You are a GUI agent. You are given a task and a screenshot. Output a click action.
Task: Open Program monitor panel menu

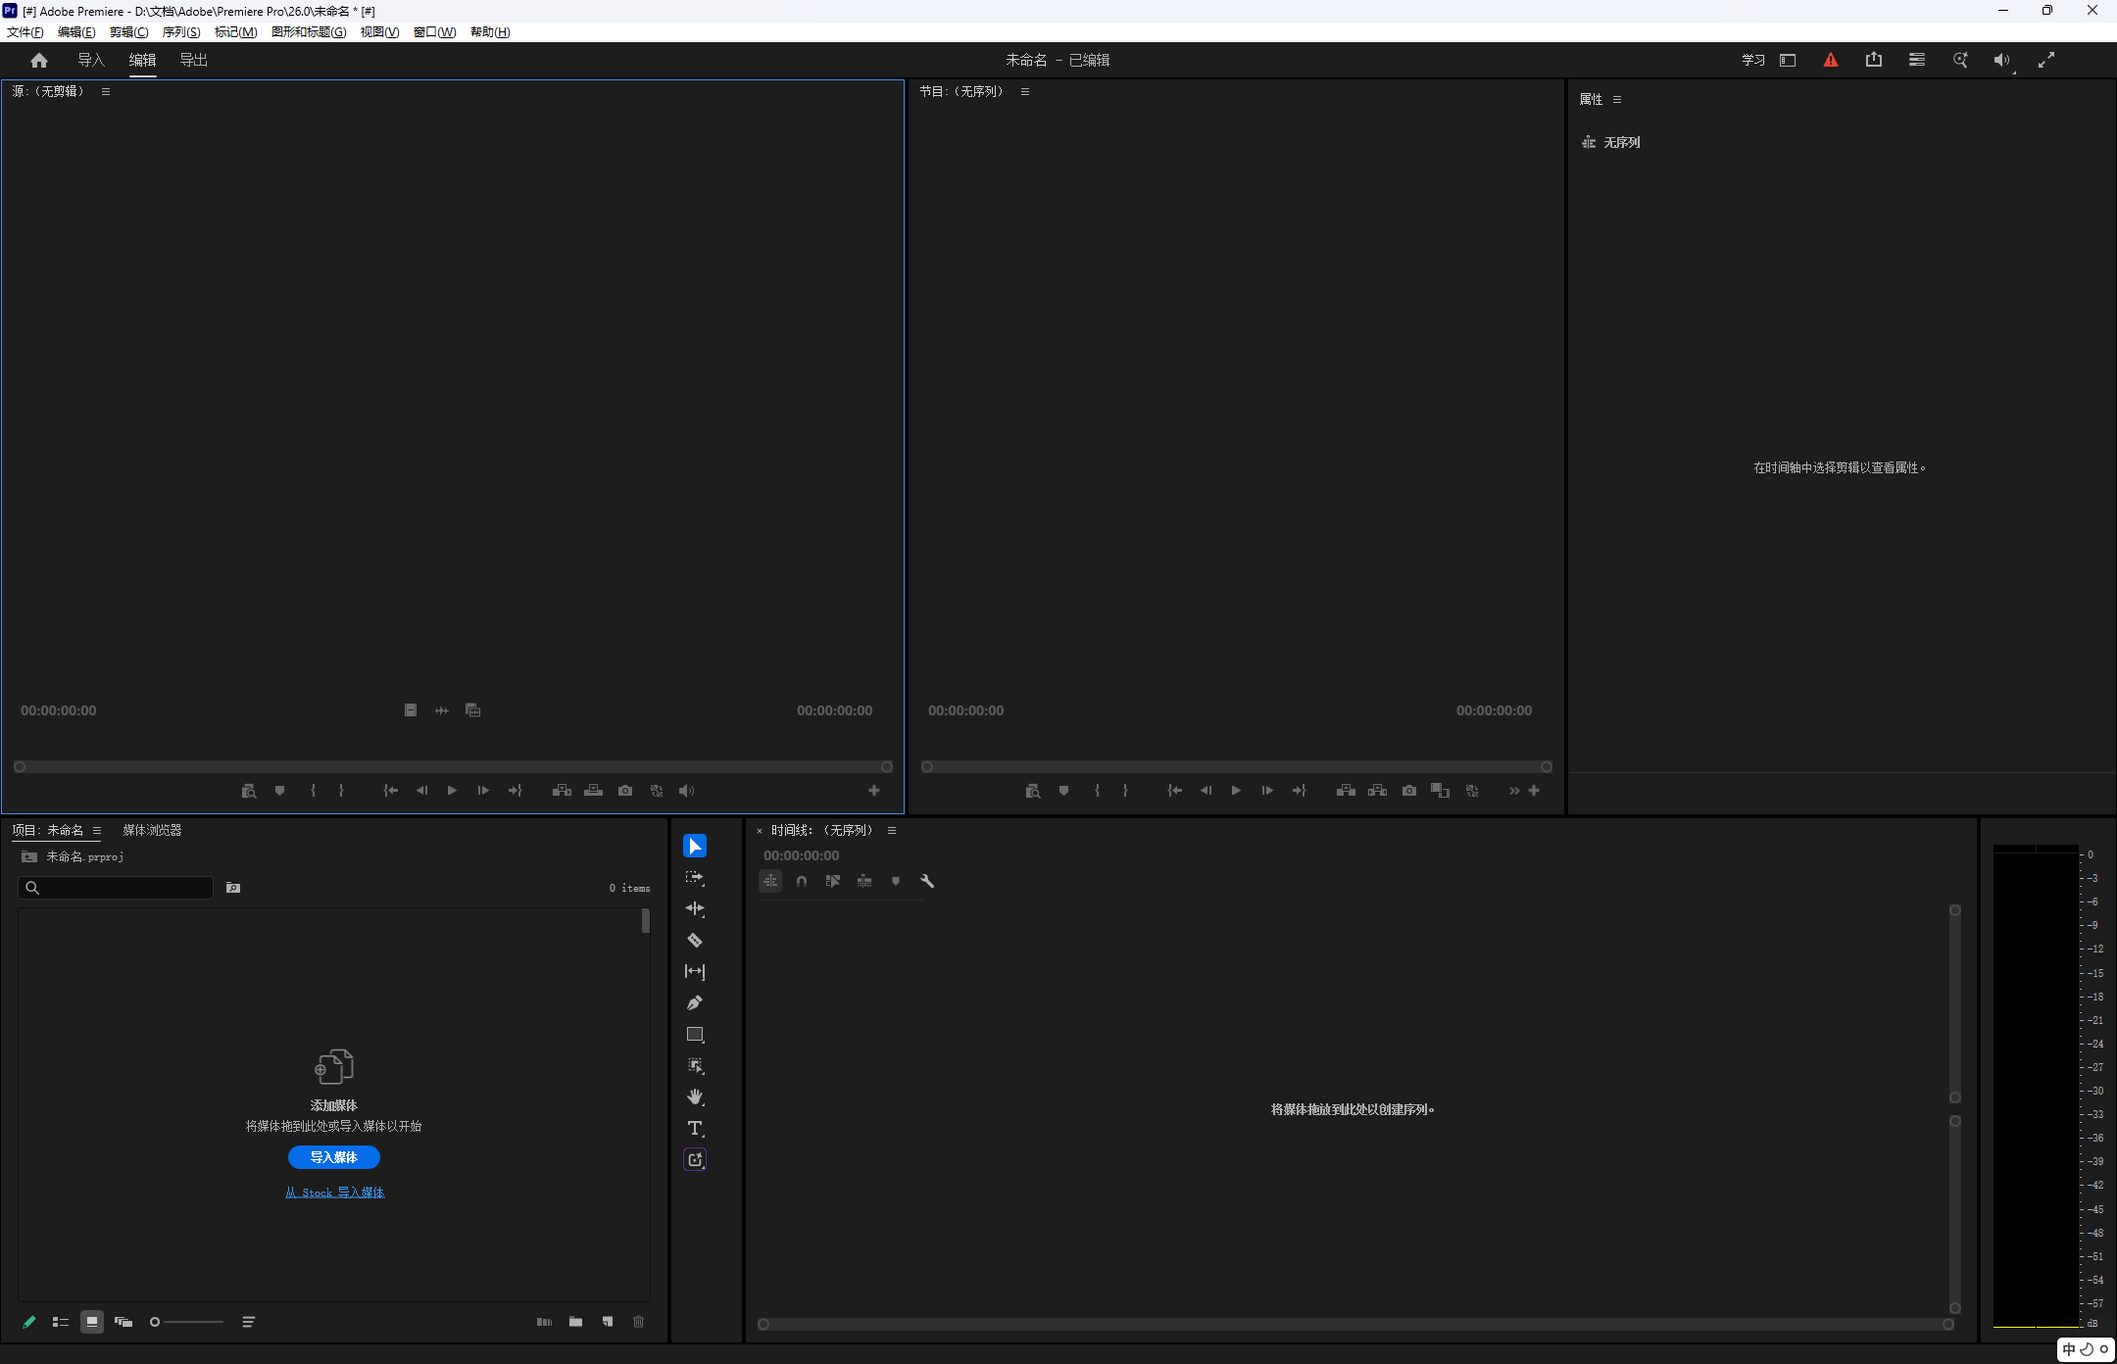pyautogui.click(x=1025, y=91)
